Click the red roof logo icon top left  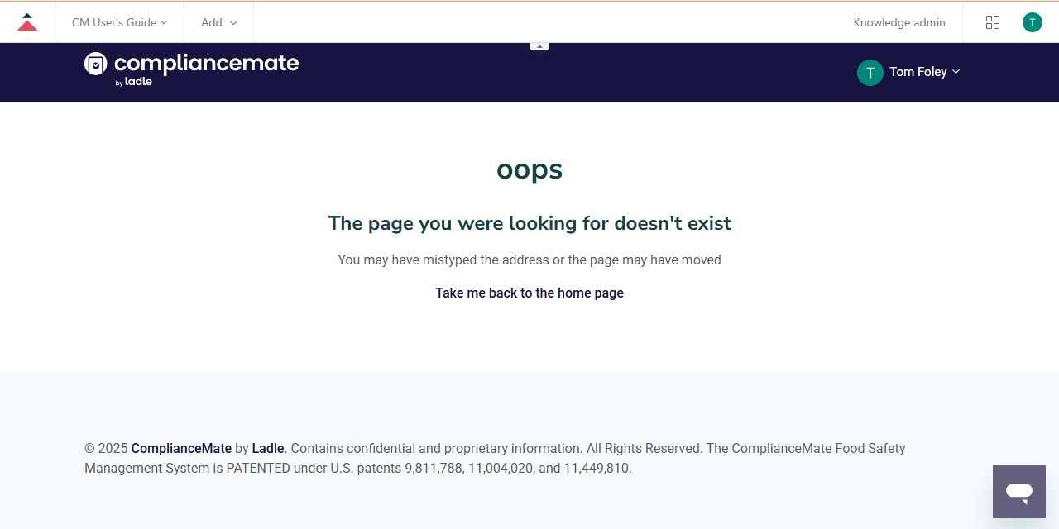[27, 21]
